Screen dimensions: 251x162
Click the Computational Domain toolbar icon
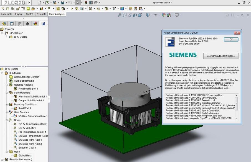coord(28,9)
